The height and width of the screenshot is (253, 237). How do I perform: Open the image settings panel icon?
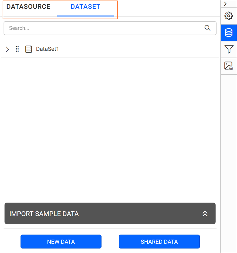point(229,66)
